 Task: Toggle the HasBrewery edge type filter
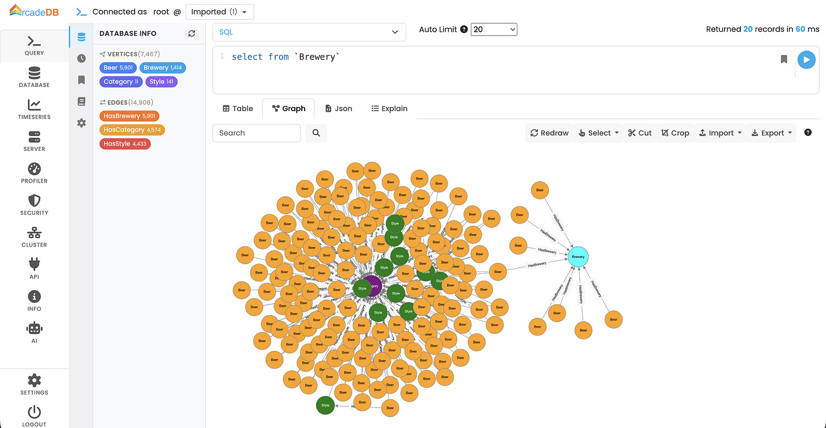[x=129, y=116]
